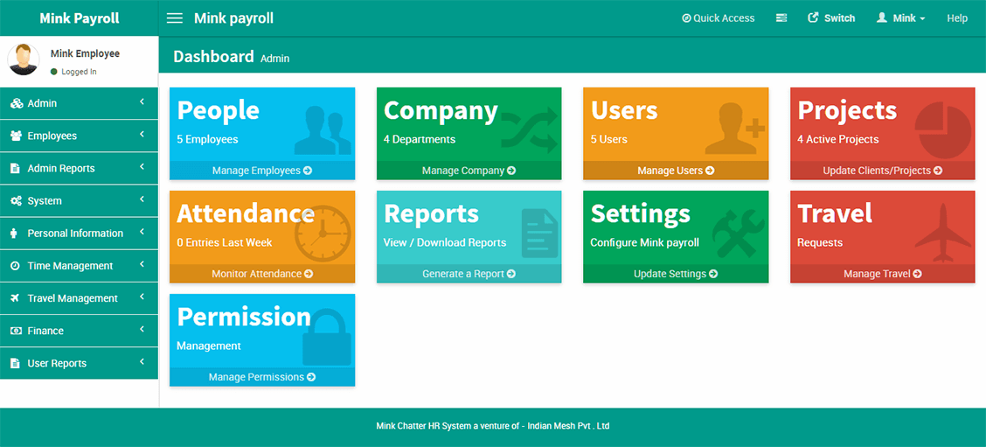The image size is (986, 447).
Task: Click the User Reports document icon
Action: coord(15,363)
